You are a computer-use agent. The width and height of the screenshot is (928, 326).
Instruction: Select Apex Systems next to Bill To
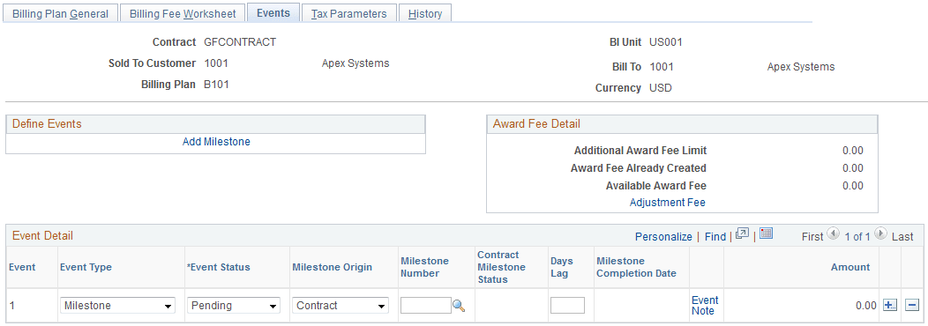801,67
